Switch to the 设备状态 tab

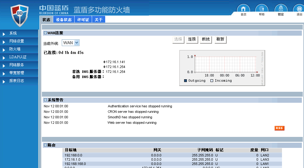64,20
